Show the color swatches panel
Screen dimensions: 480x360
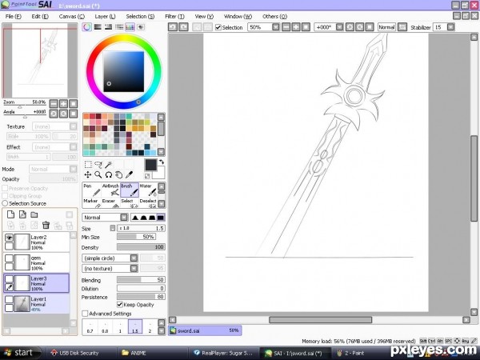[130, 27]
